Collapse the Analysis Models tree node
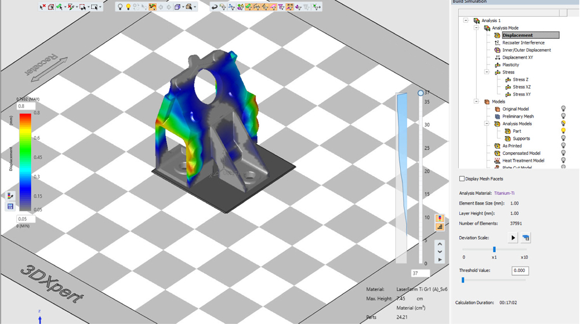 coord(487,123)
